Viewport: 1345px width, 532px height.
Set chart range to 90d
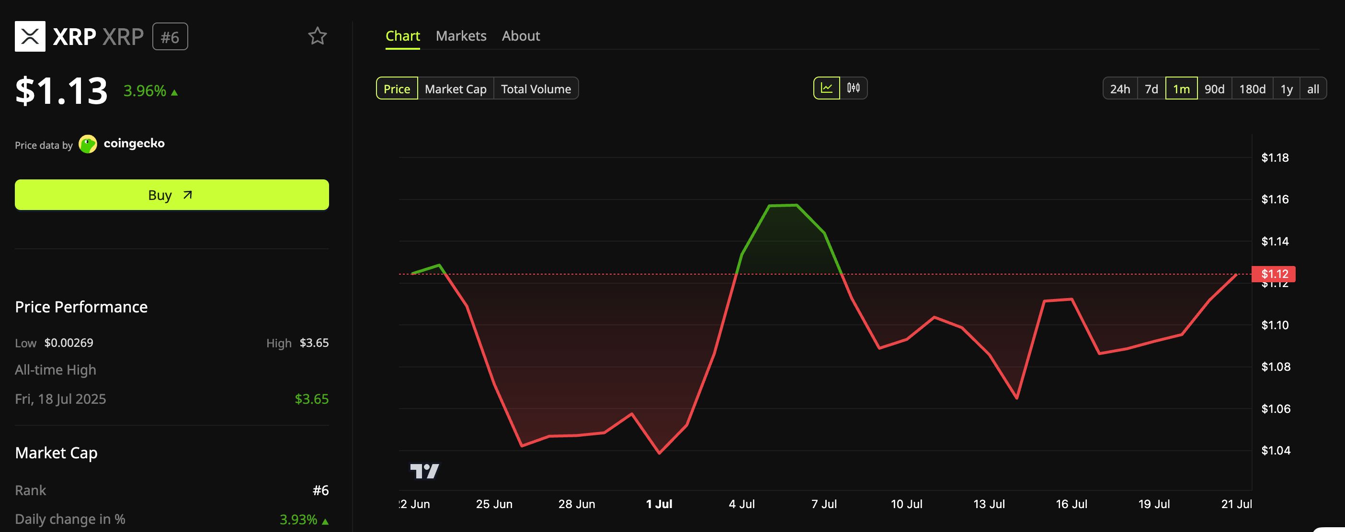pyautogui.click(x=1214, y=89)
